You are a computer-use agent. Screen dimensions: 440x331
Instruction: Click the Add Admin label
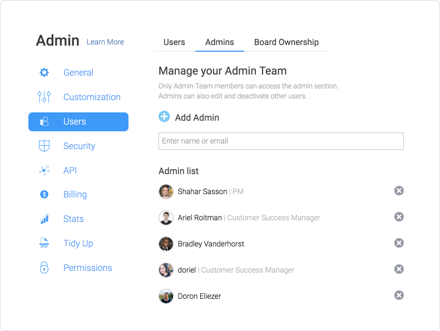pyautogui.click(x=197, y=117)
